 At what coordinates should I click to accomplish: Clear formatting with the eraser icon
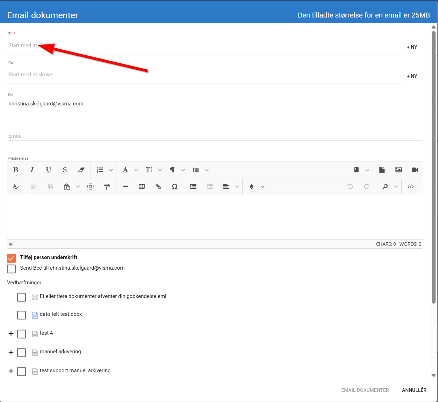81,170
